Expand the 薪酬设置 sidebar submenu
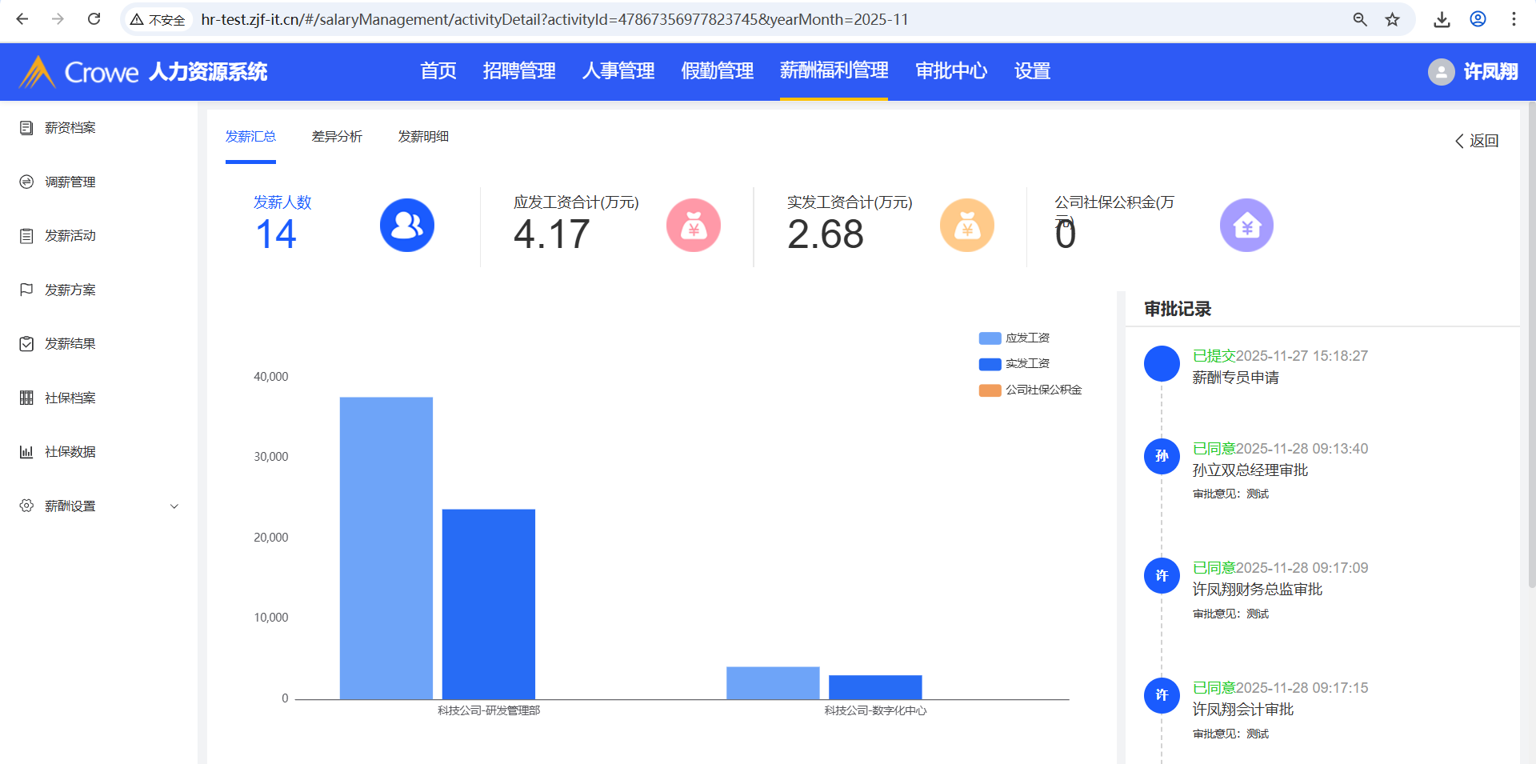The height and width of the screenshot is (764, 1536). pos(174,506)
